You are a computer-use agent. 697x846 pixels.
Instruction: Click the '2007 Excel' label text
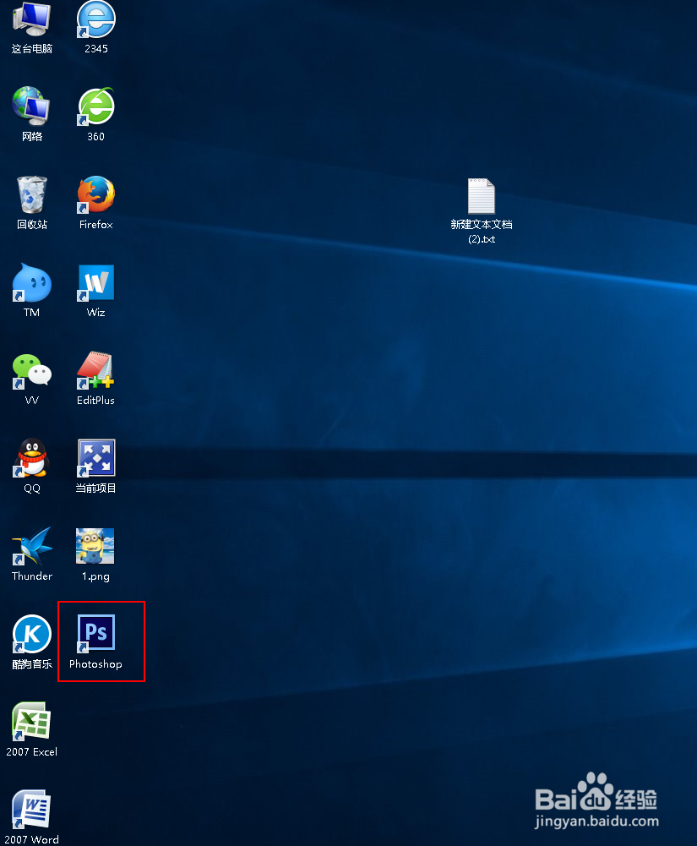pyautogui.click(x=31, y=752)
